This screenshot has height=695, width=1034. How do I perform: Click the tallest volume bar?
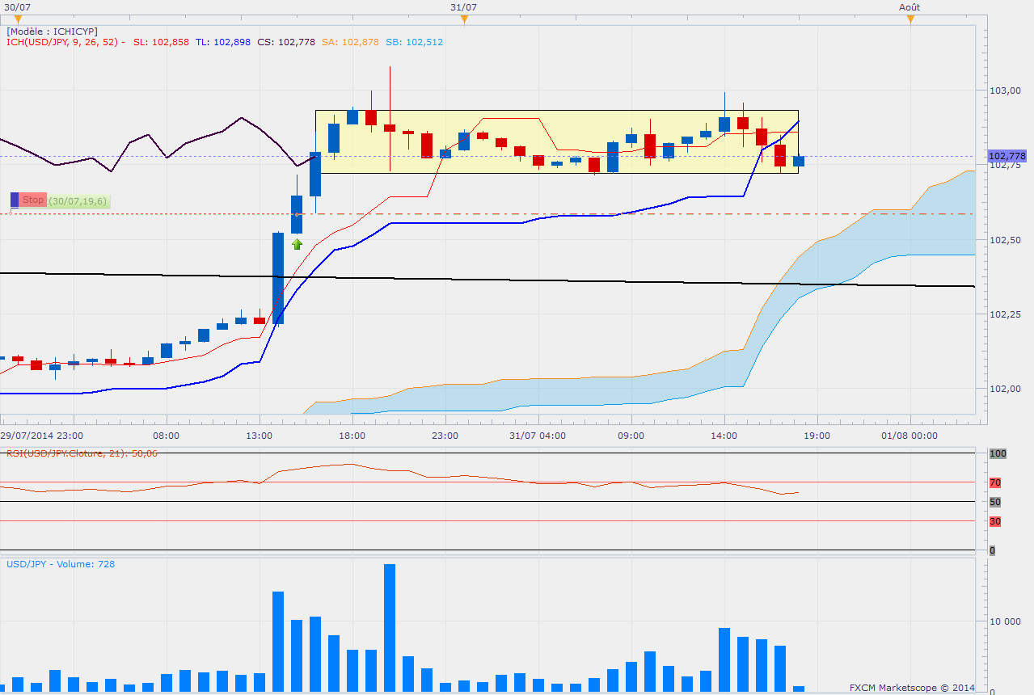pos(390,627)
